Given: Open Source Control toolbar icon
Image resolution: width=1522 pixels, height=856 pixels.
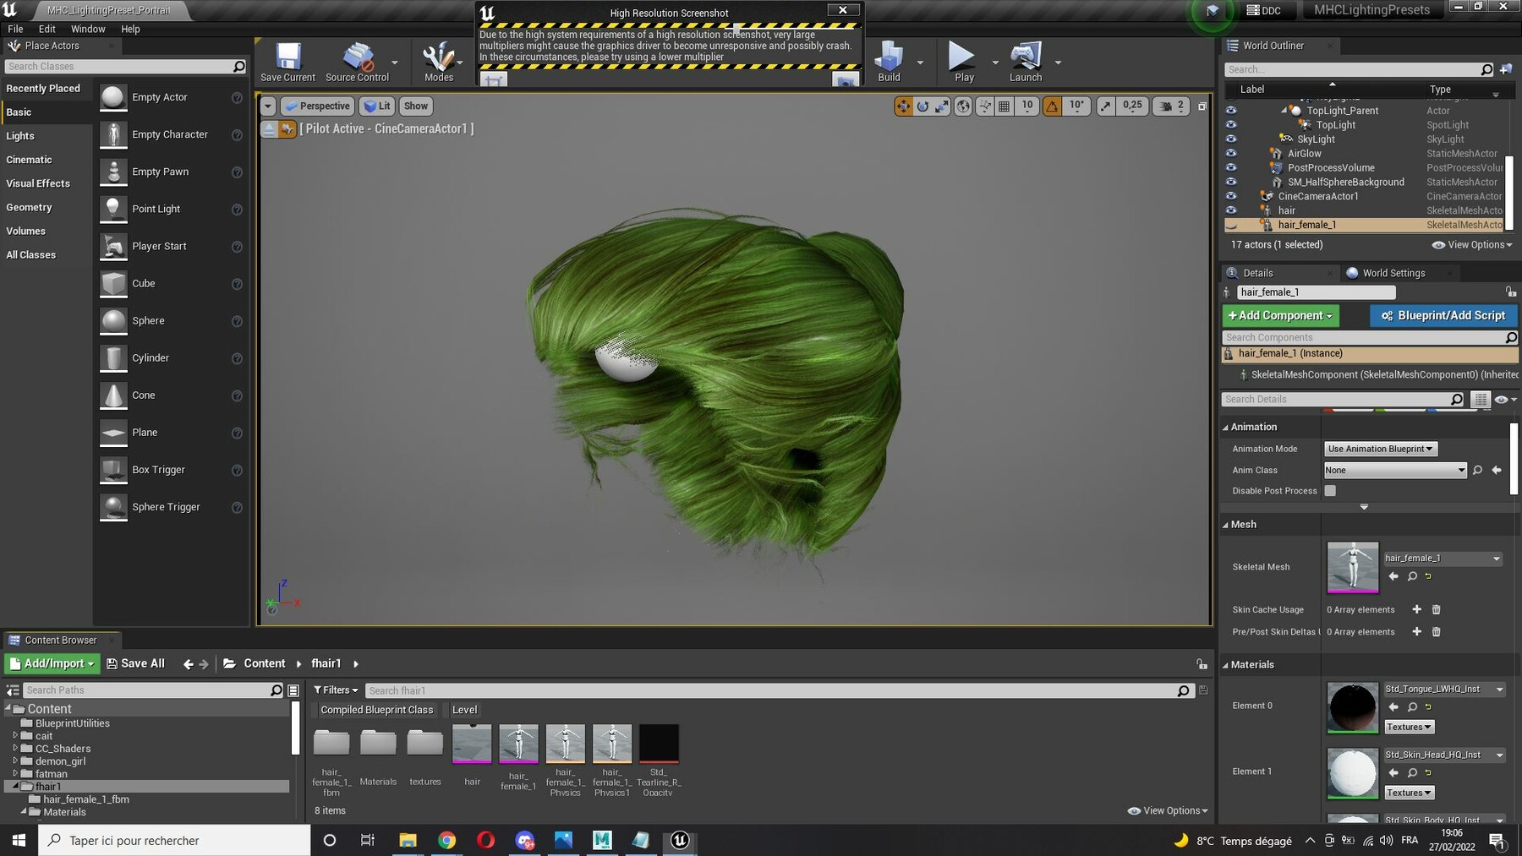Looking at the screenshot, I should [357, 62].
